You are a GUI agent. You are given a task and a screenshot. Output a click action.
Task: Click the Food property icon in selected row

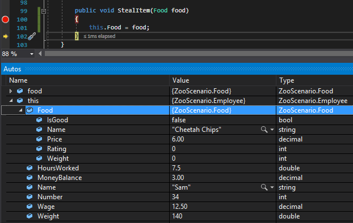30,110
